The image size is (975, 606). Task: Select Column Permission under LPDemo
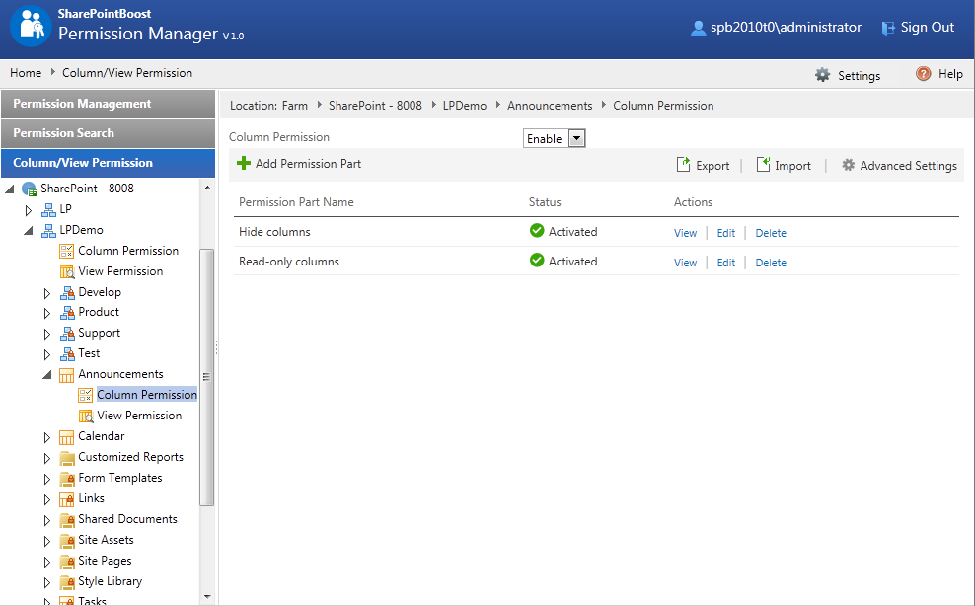pyautogui.click(x=128, y=251)
